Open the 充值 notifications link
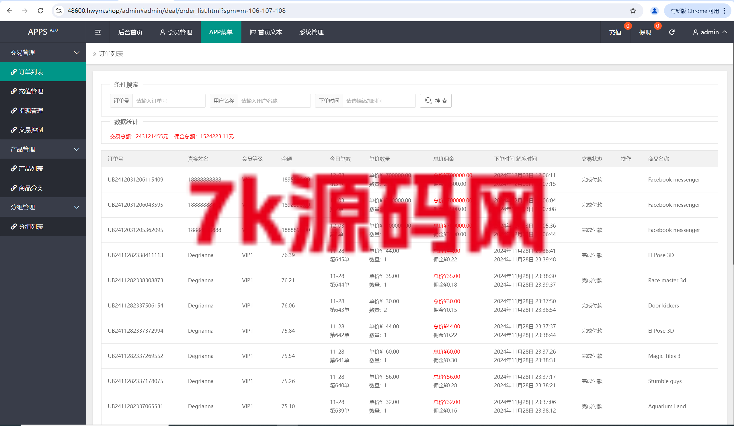Image resolution: width=734 pixels, height=426 pixels. tap(615, 32)
